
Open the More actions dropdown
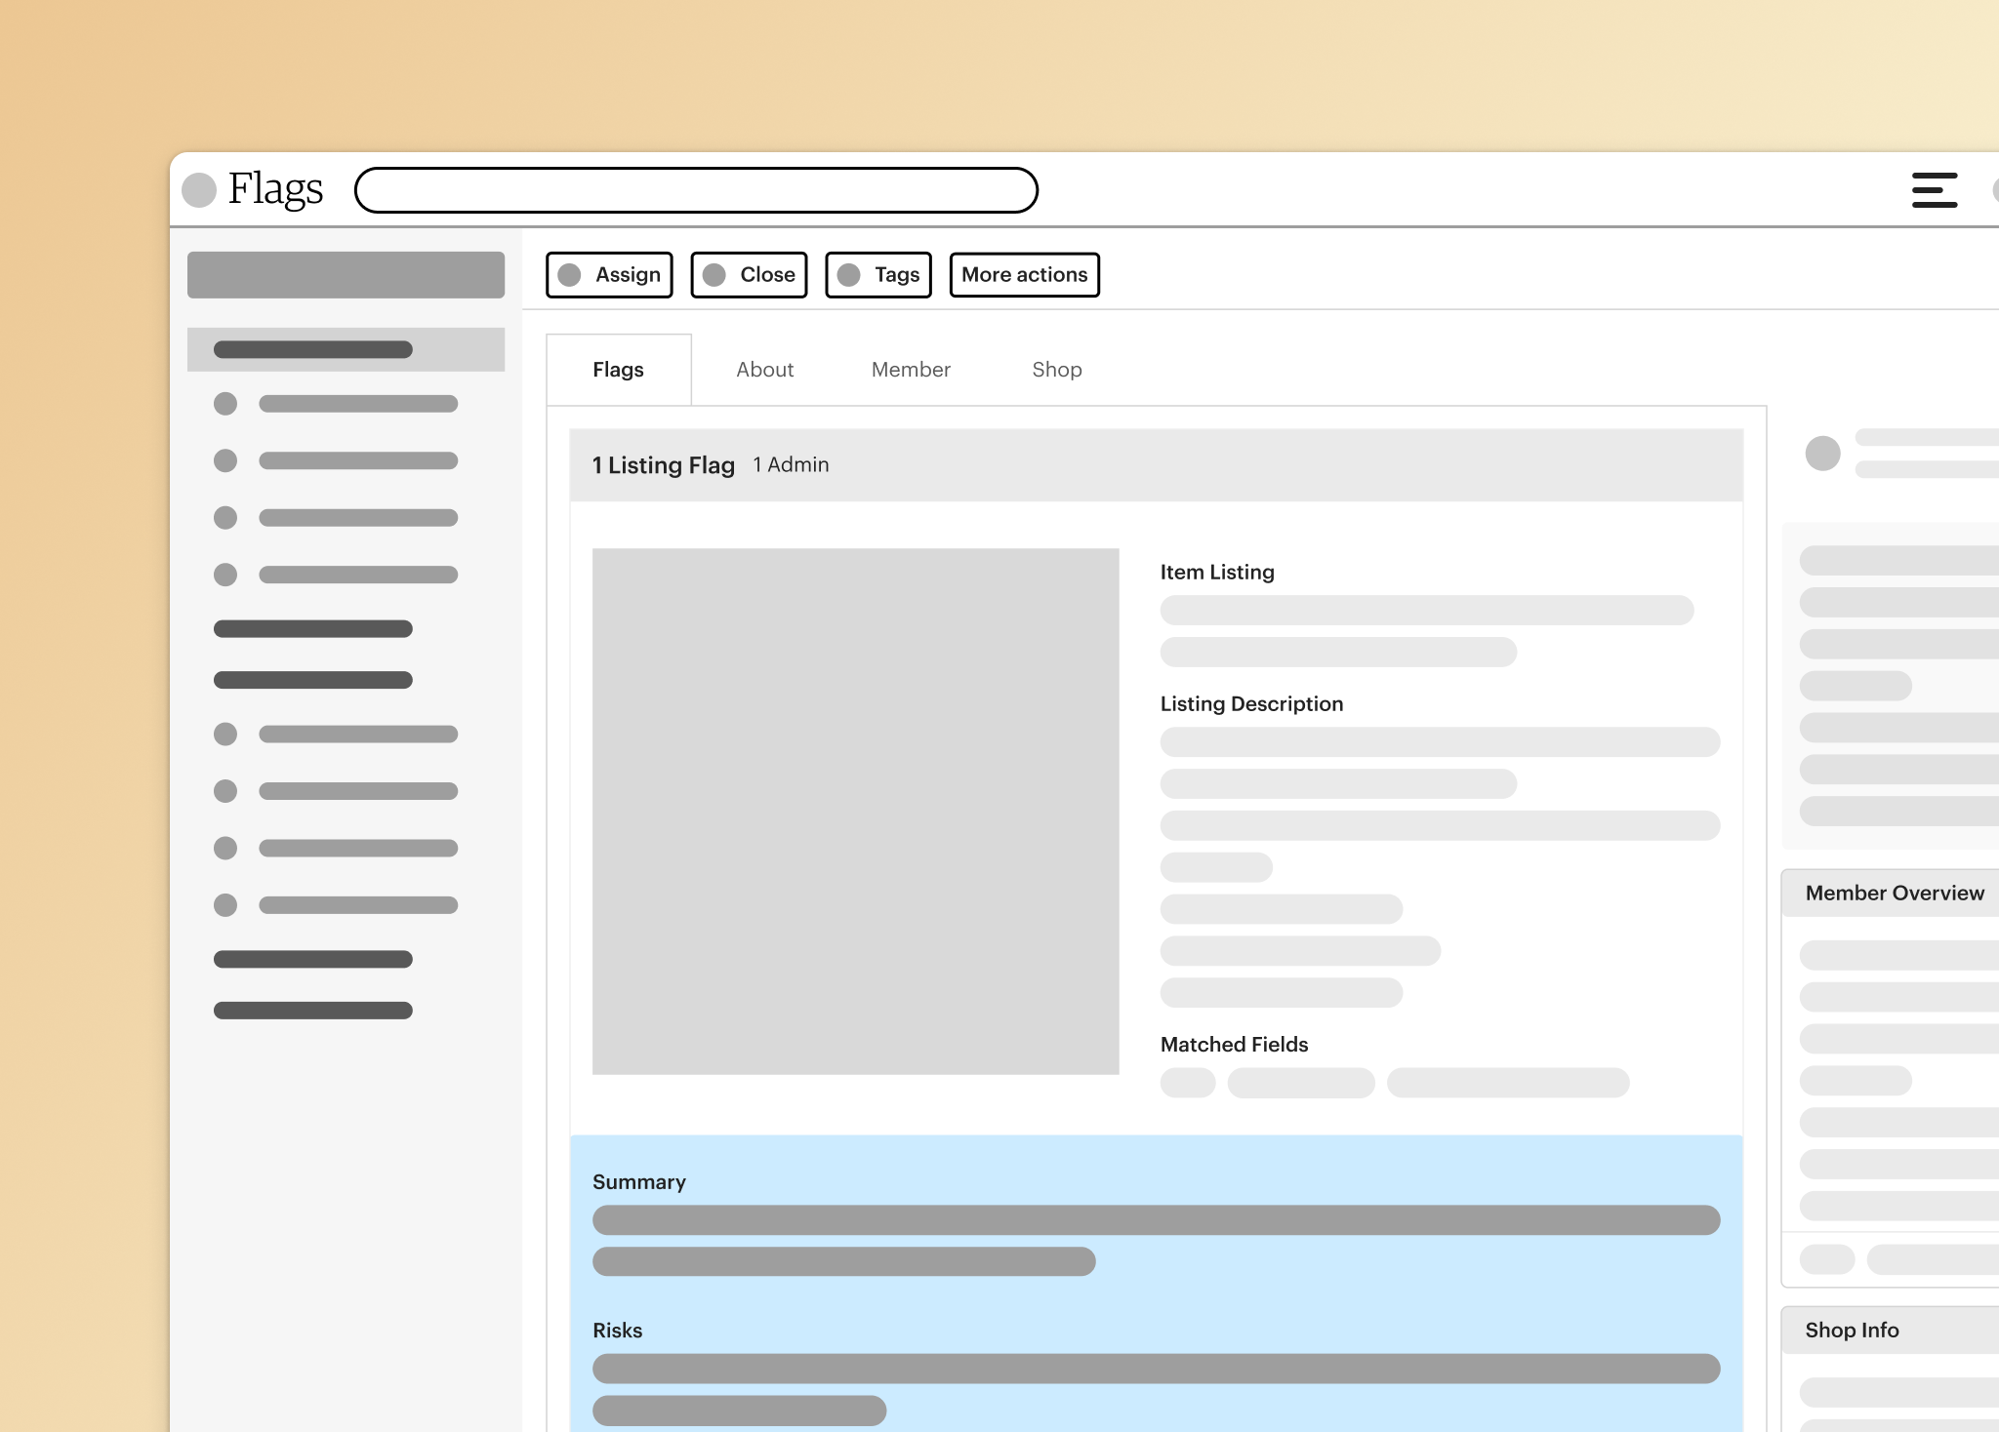[x=1024, y=275]
